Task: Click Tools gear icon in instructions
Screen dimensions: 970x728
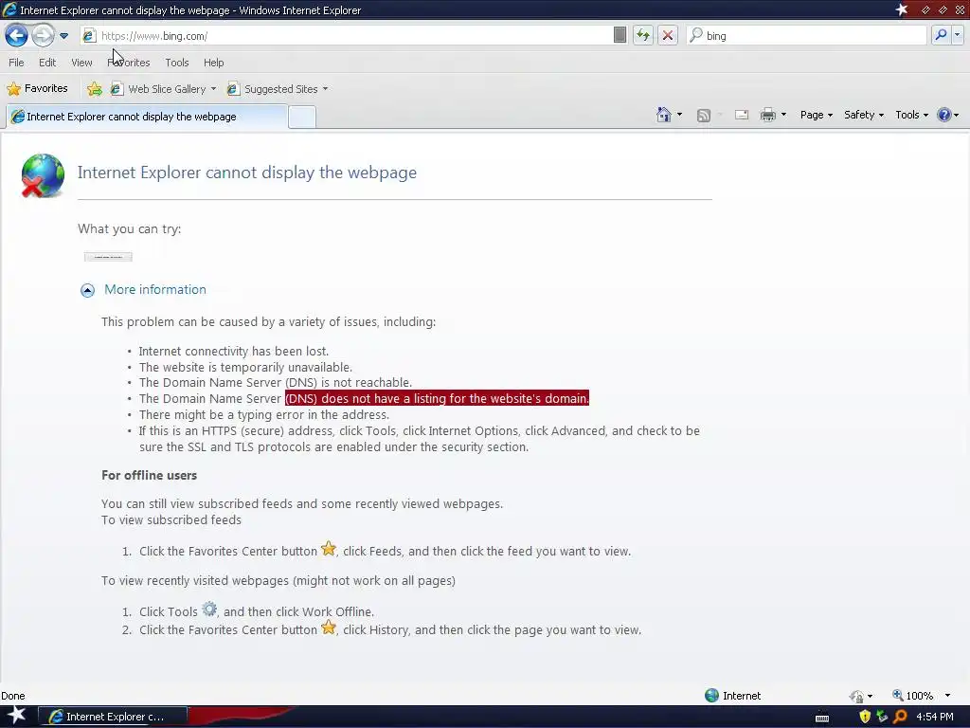Action: (209, 610)
